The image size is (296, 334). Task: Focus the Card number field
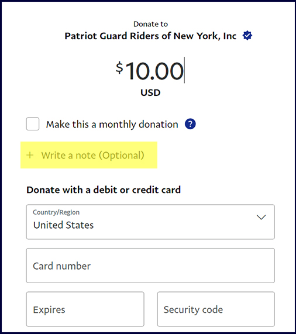click(150, 266)
